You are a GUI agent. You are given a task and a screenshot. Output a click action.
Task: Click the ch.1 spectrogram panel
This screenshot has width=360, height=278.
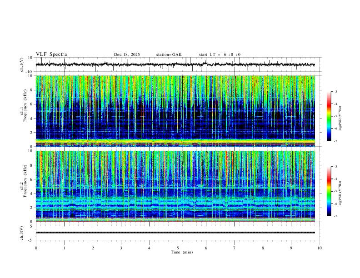(x=175, y=111)
